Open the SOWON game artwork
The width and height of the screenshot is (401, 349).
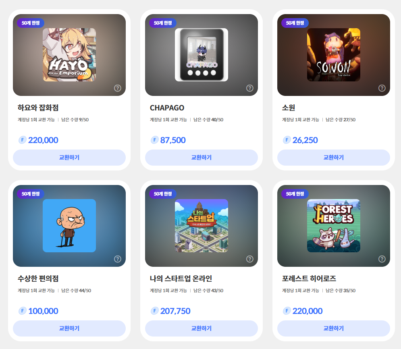pos(334,55)
